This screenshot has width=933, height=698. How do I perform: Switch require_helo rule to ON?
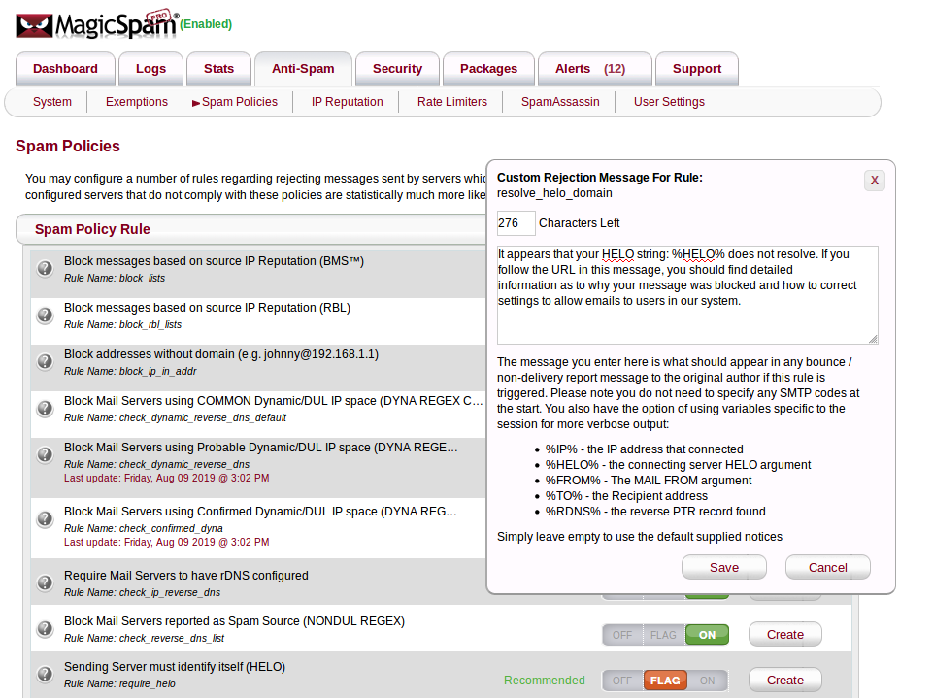pyautogui.click(x=708, y=681)
